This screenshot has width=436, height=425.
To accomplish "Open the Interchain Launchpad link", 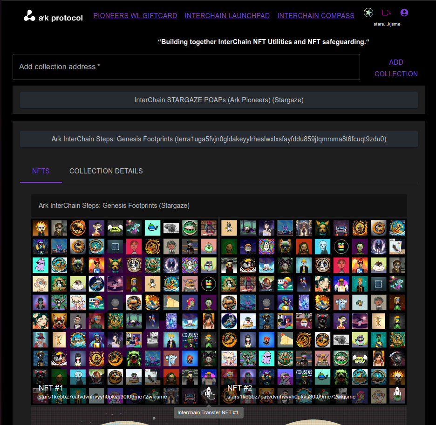I will pos(227,16).
